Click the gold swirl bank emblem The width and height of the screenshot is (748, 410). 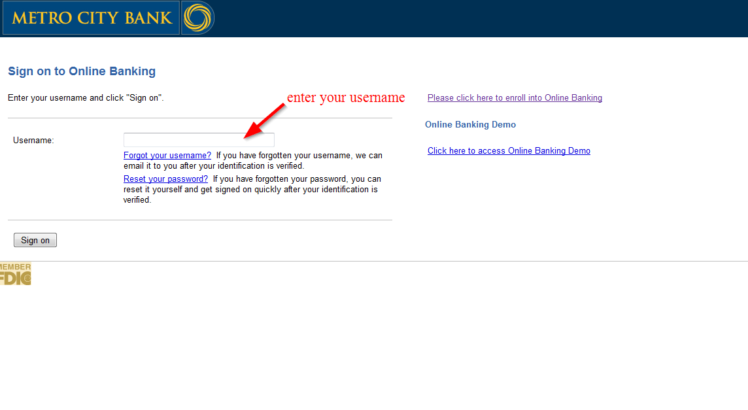[x=197, y=18]
